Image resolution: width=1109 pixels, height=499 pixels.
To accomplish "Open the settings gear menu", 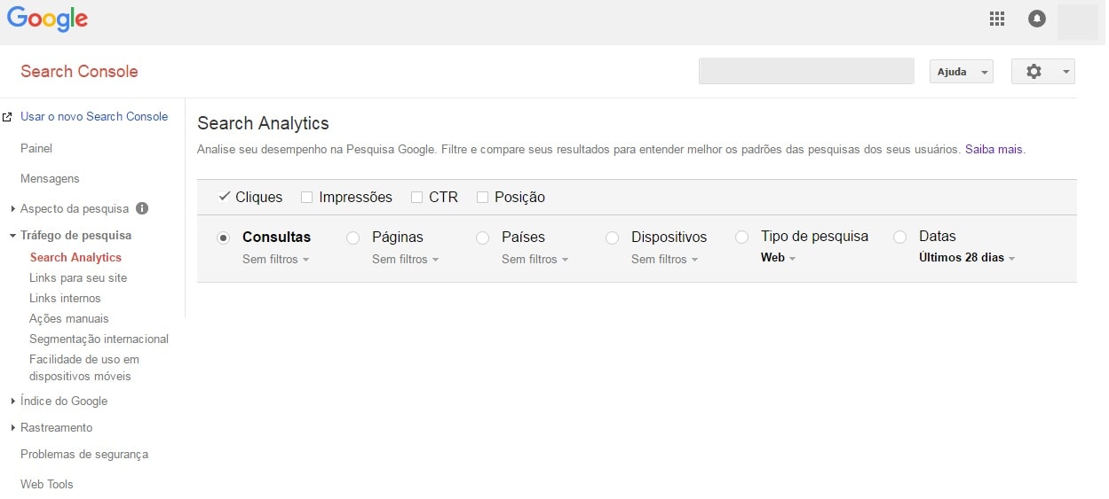I will coord(1043,72).
